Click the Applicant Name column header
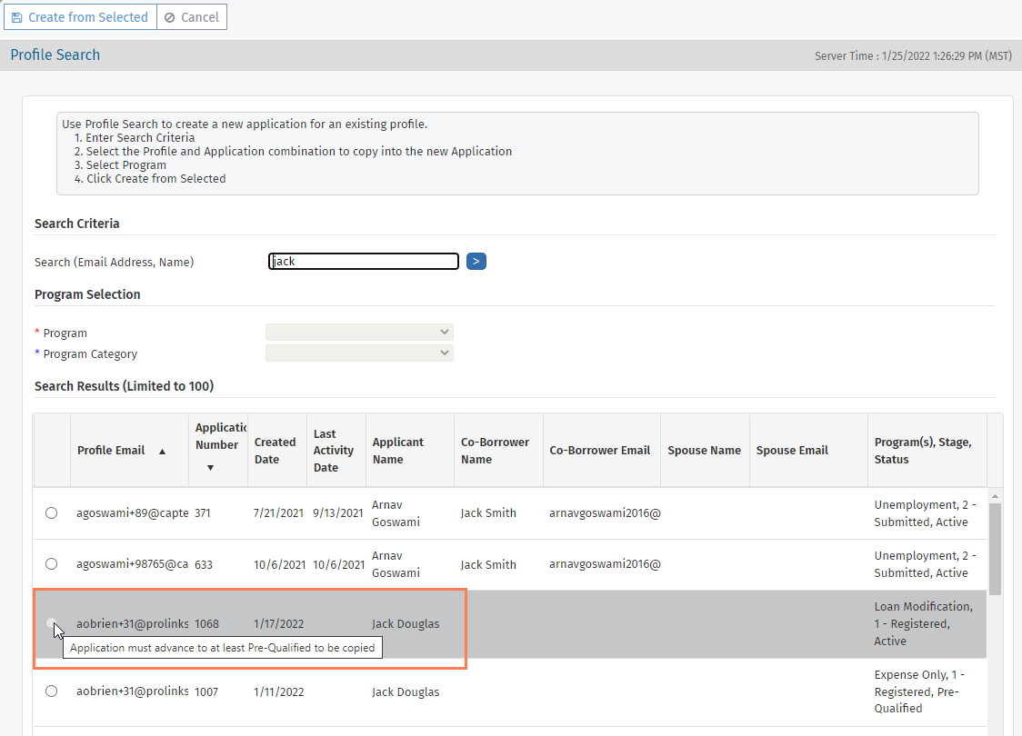Image resolution: width=1022 pixels, height=736 pixels. click(x=398, y=451)
